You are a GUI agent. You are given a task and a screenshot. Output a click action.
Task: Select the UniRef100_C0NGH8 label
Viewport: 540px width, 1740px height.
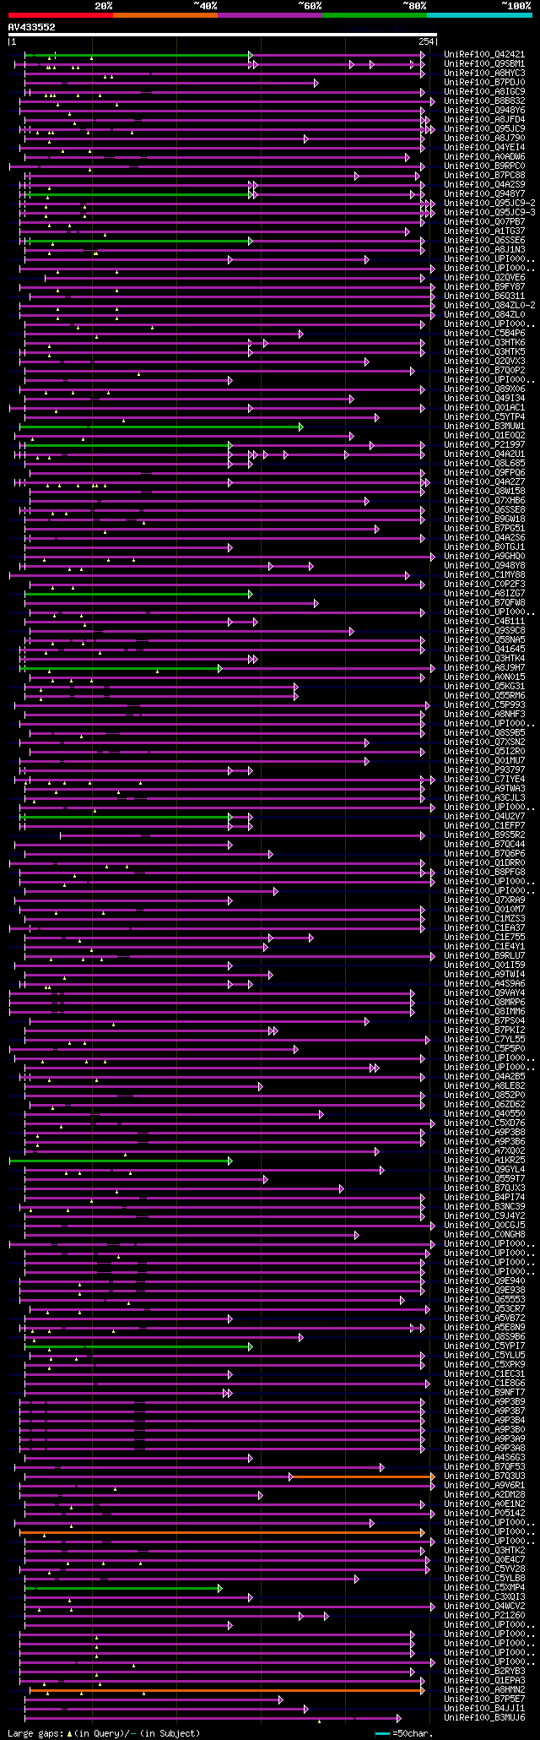(484, 1234)
